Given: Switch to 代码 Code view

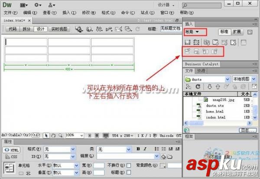Looking at the screenshot, I should 13,29.
